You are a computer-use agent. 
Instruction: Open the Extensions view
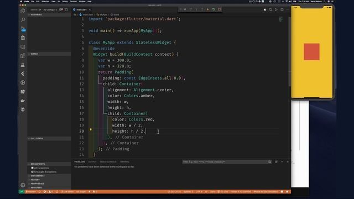(x=23, y=56)
